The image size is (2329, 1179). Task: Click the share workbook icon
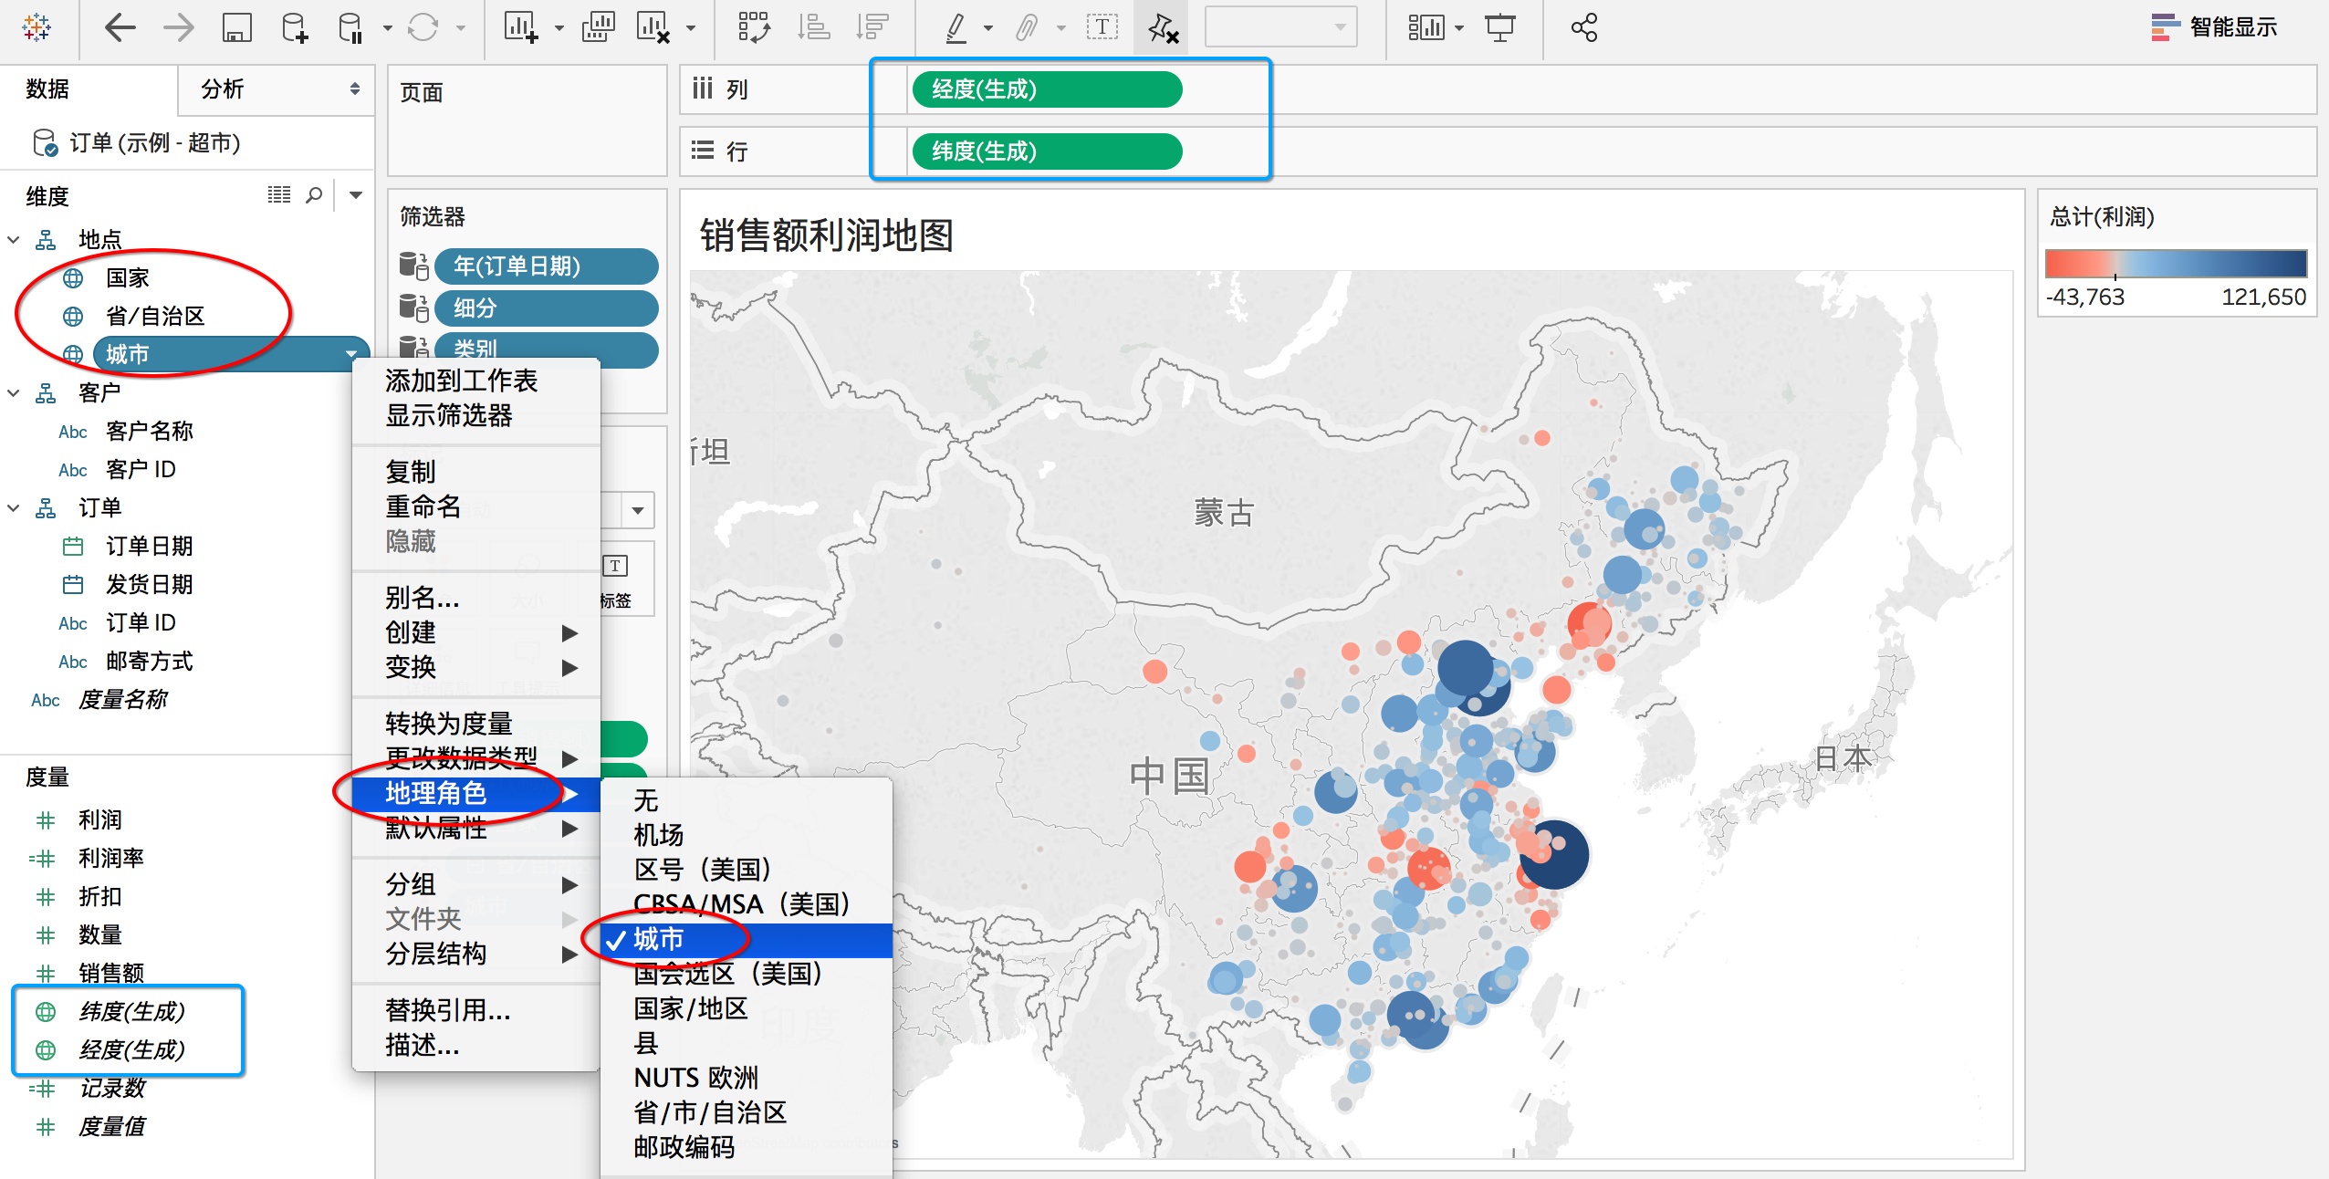coord(1584,27)
